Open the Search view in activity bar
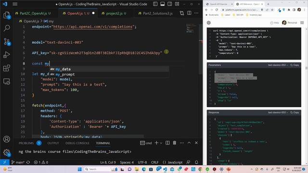This screenshot has width=308, height=173. [x=7, y=28]
